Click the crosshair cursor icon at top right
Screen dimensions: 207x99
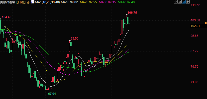point(176,2)
